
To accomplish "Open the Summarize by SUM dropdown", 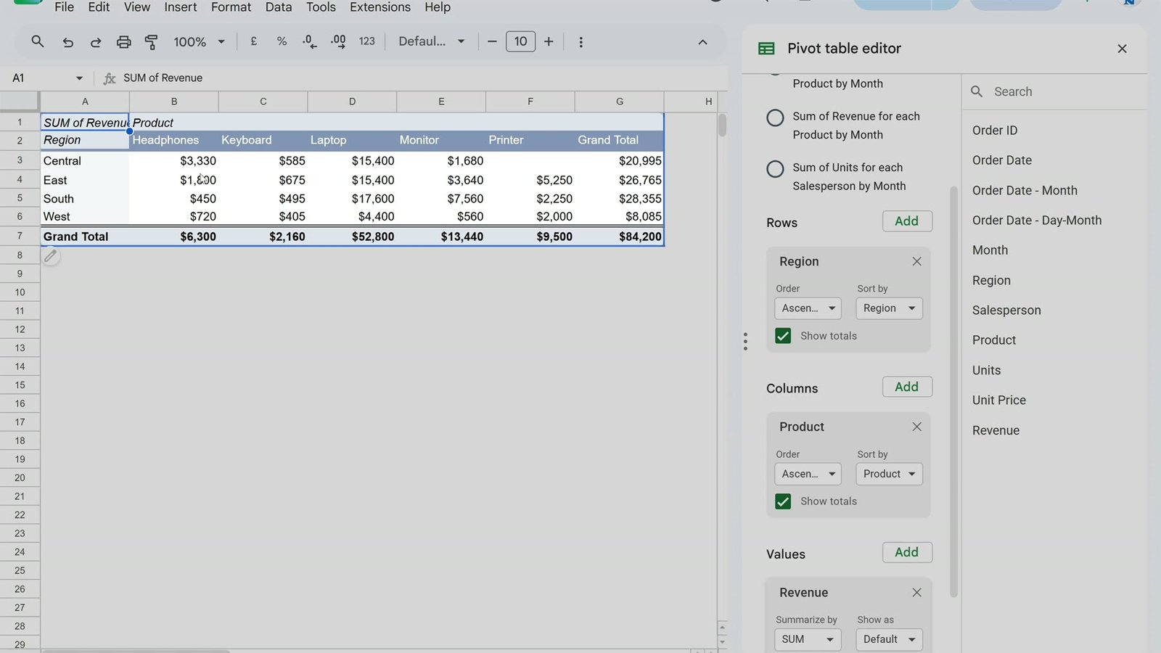I will click(x=808, y=639).
